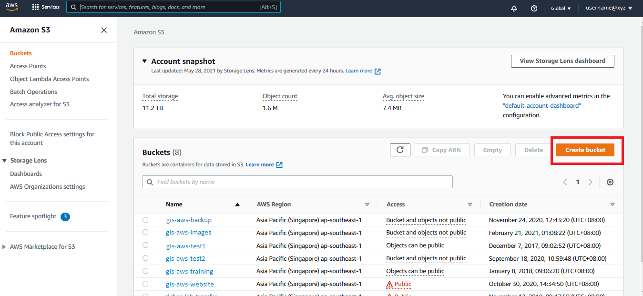This screenshot has height=296, width=643.
Task: Open the Services grid menu
Action: click(35, 7)
